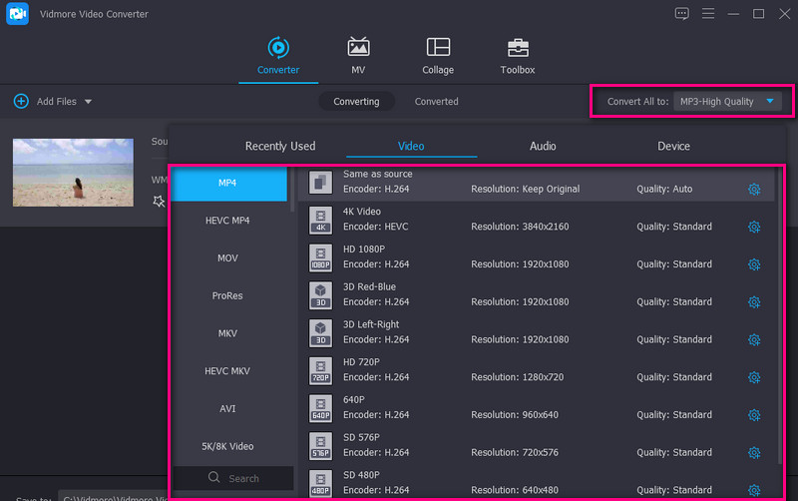
Task: Open the Toolbox tab icon
Action: point(517,48)
